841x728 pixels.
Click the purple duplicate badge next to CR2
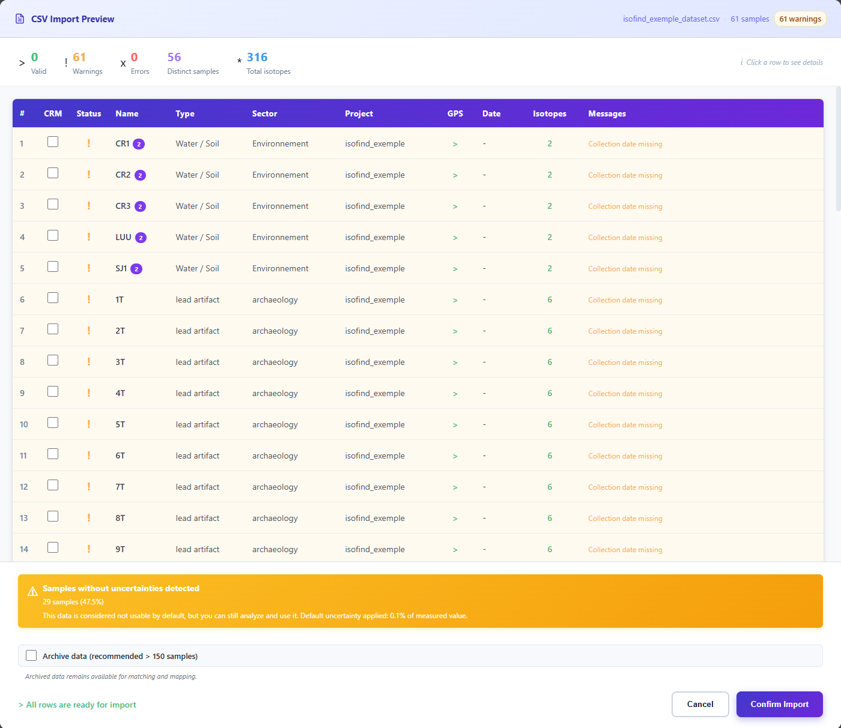(x=140, y=175)
